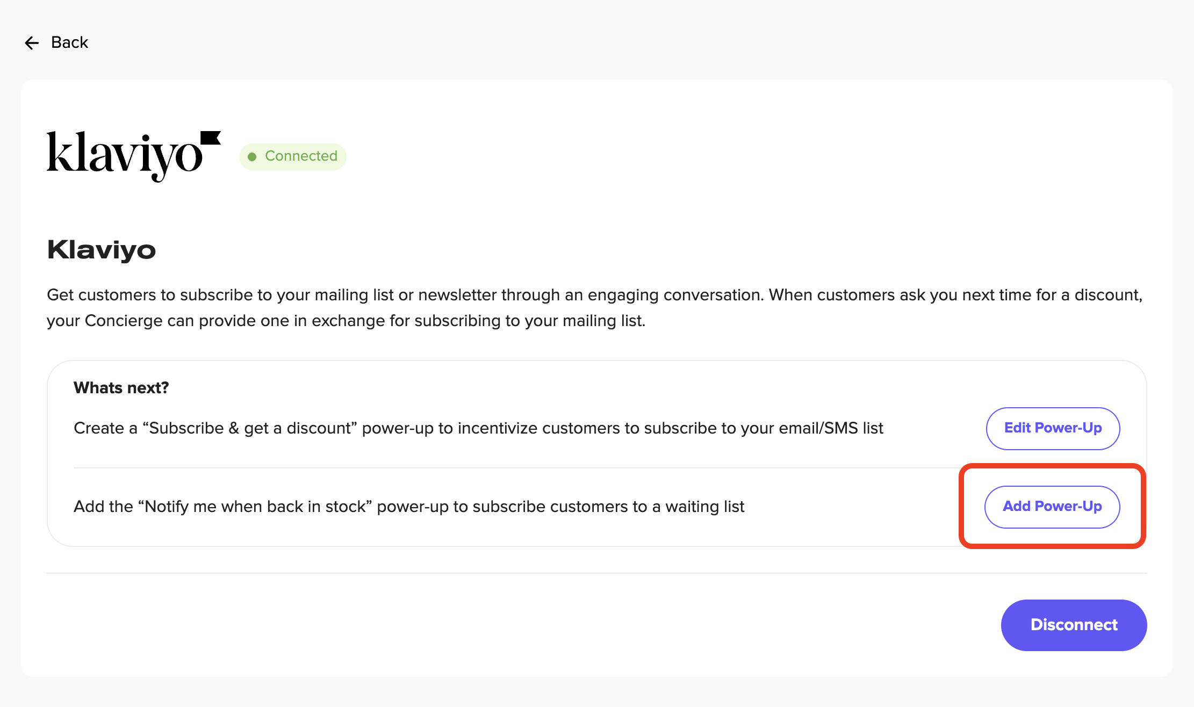
Task: Disconnect the Klaviyo integration
Action: [x=1074, y=625]
